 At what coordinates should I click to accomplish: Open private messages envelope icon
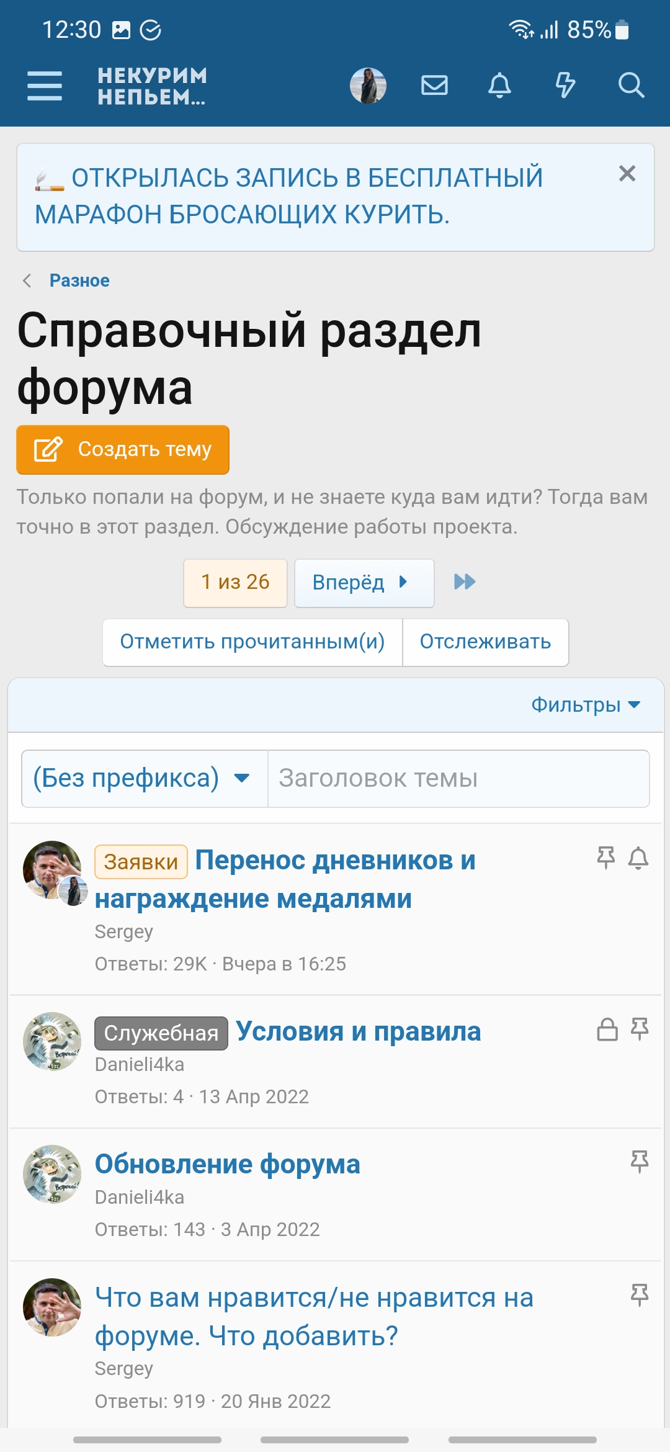pyautogui.click(x=434, y=86)
